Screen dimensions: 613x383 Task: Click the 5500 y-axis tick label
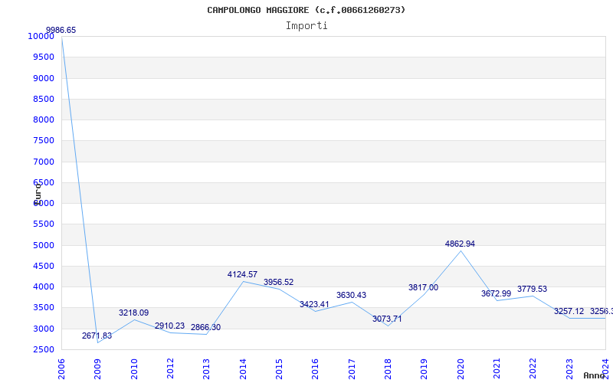pyautogui.click(x=44, y=224)
